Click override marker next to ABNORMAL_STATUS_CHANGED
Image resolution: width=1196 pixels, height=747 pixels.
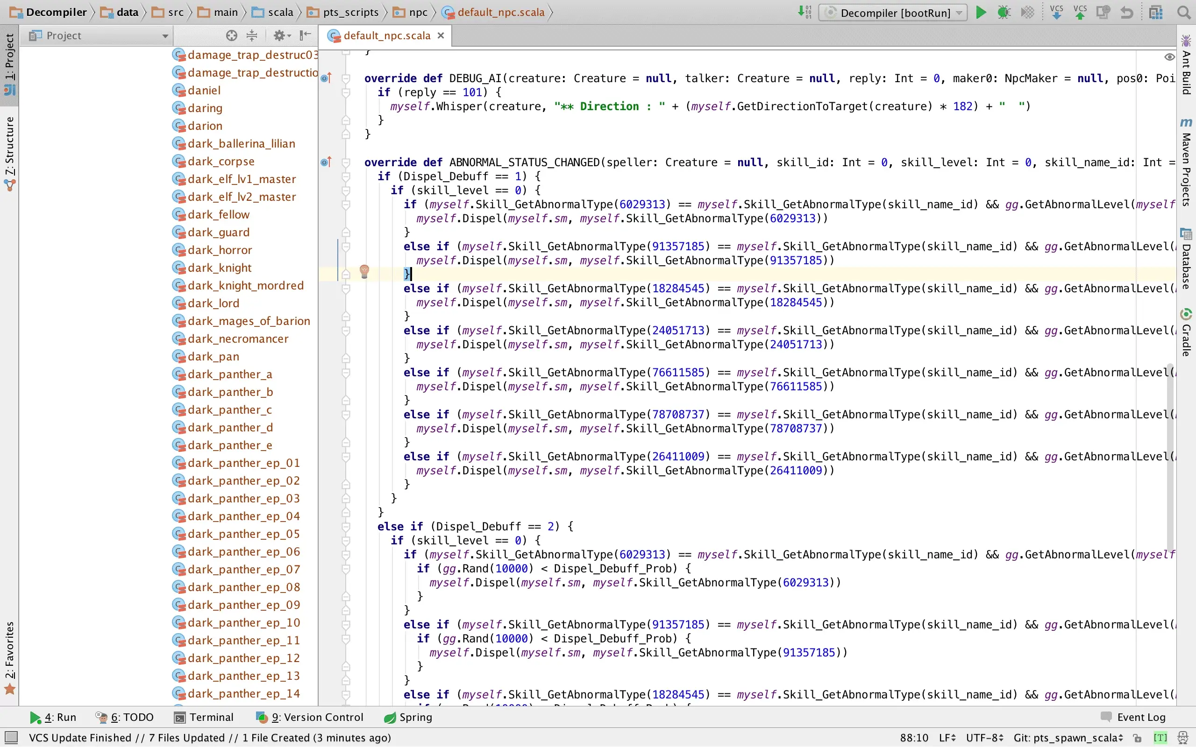[x=326, y=162]
